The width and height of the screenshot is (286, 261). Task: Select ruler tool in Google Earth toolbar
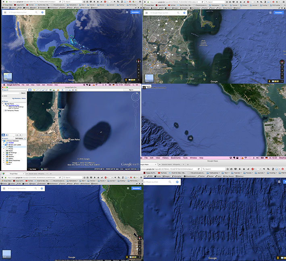tap(63, 90)
